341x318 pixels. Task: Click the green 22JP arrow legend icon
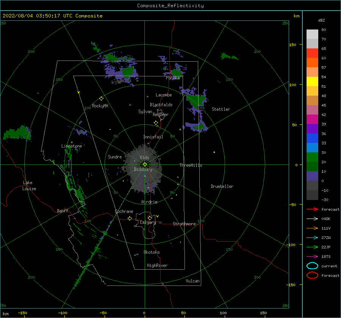312,247
